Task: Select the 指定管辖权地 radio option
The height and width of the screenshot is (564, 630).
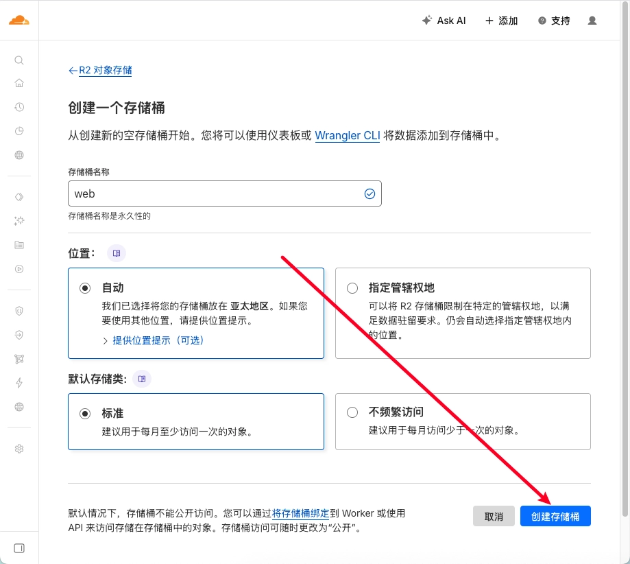Action: (352, 288)
